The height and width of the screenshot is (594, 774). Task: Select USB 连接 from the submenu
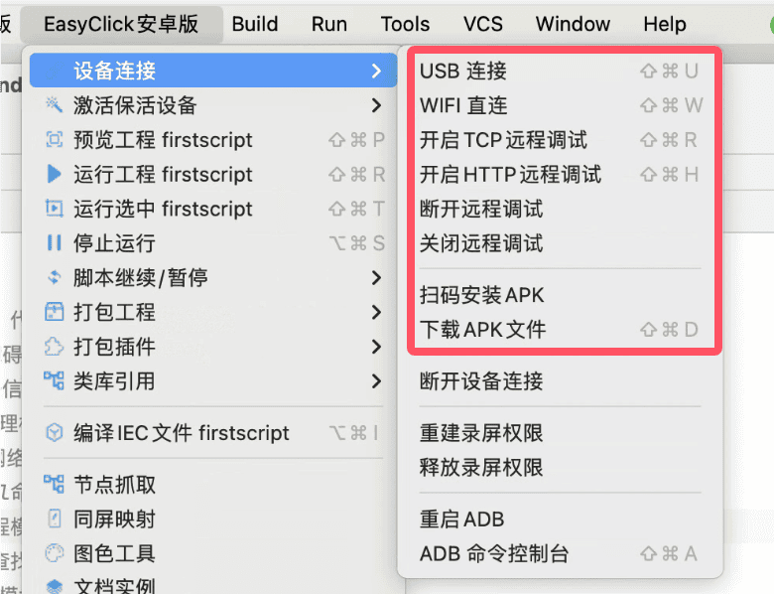(560, 72)
